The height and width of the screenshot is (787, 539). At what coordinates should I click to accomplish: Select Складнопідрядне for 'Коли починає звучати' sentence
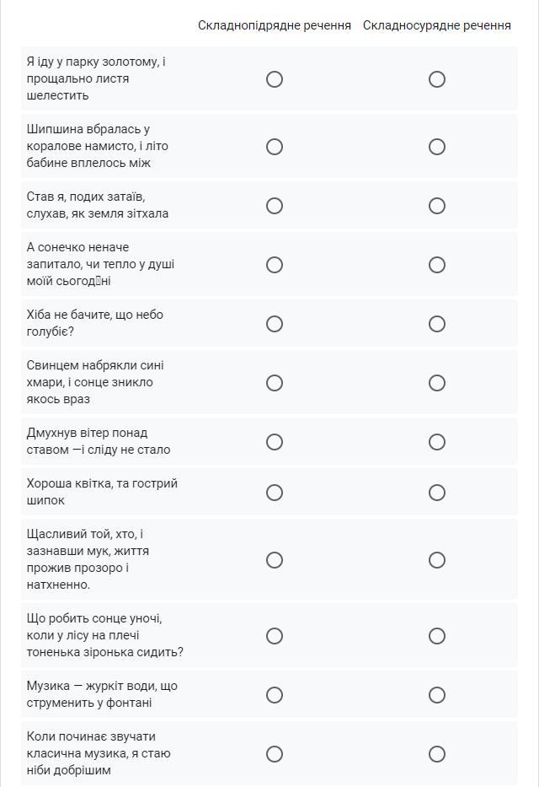(x=275, y=754)
